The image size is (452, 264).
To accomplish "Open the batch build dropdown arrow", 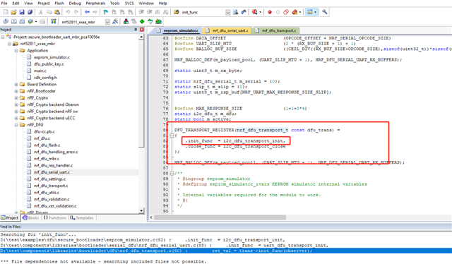I will [36, 22].
